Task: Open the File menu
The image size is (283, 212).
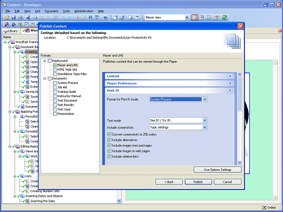Action: [8, 11]
